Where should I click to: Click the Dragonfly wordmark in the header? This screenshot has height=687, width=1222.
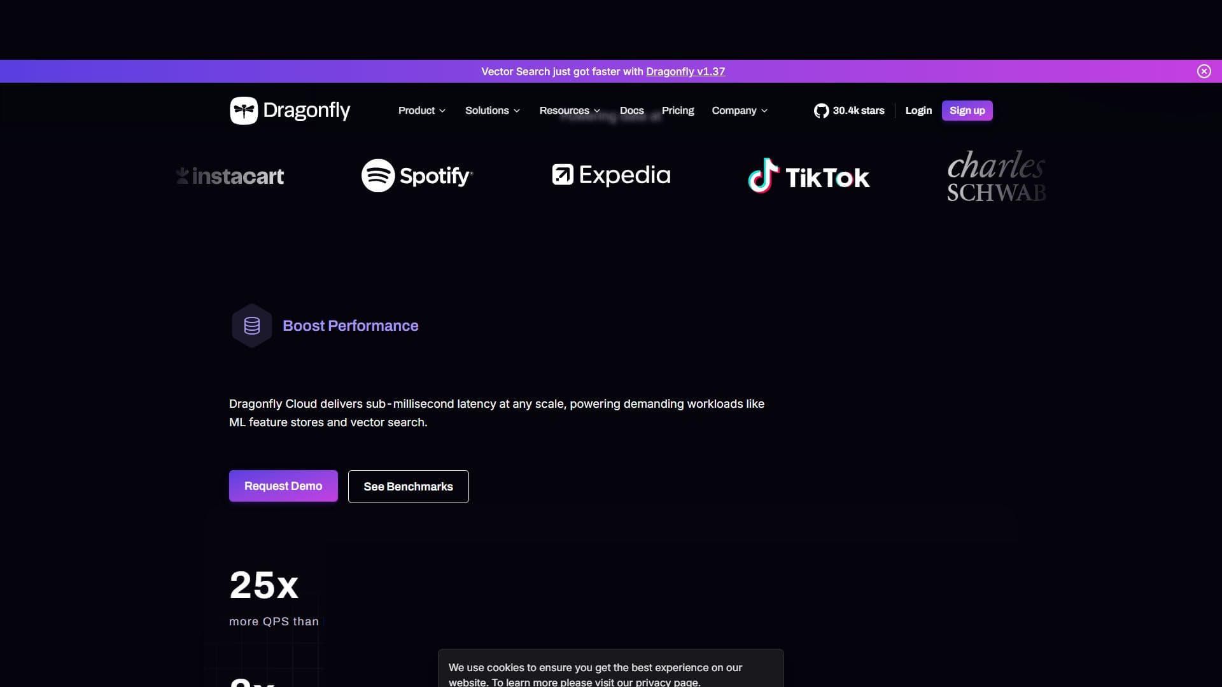click(306, 111)
